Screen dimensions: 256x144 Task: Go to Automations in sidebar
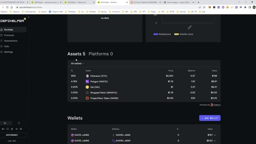click(x=11, y=41)
